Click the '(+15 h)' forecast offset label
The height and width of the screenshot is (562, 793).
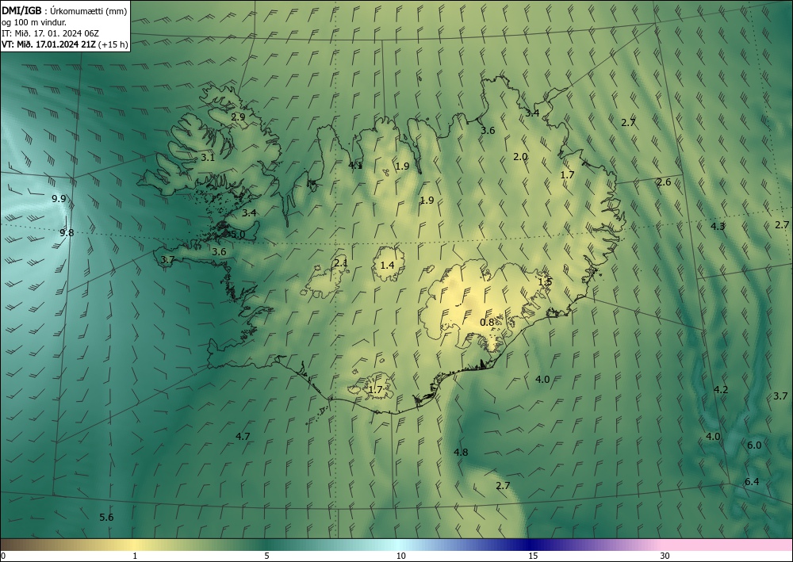113,44
